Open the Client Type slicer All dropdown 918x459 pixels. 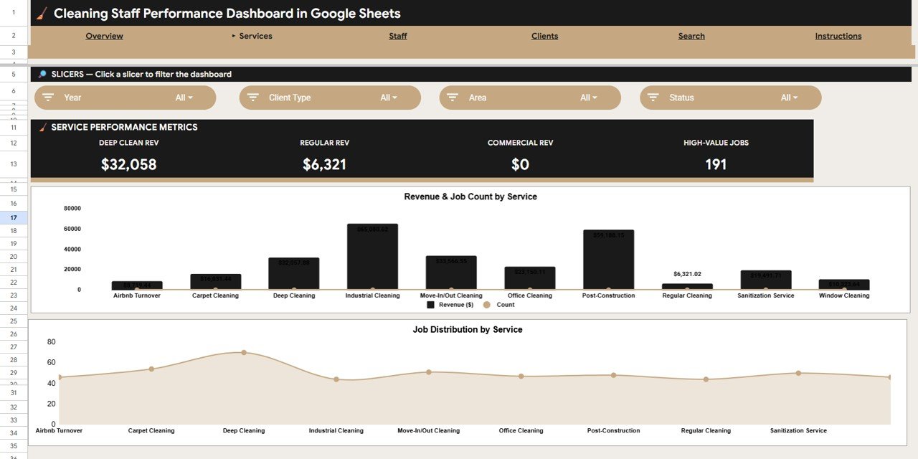[x=389, y=98]
